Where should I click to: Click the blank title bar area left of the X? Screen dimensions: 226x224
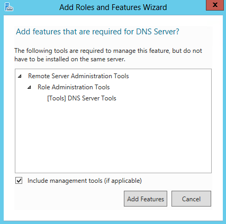pyautogui.click(x=186, y=7)
